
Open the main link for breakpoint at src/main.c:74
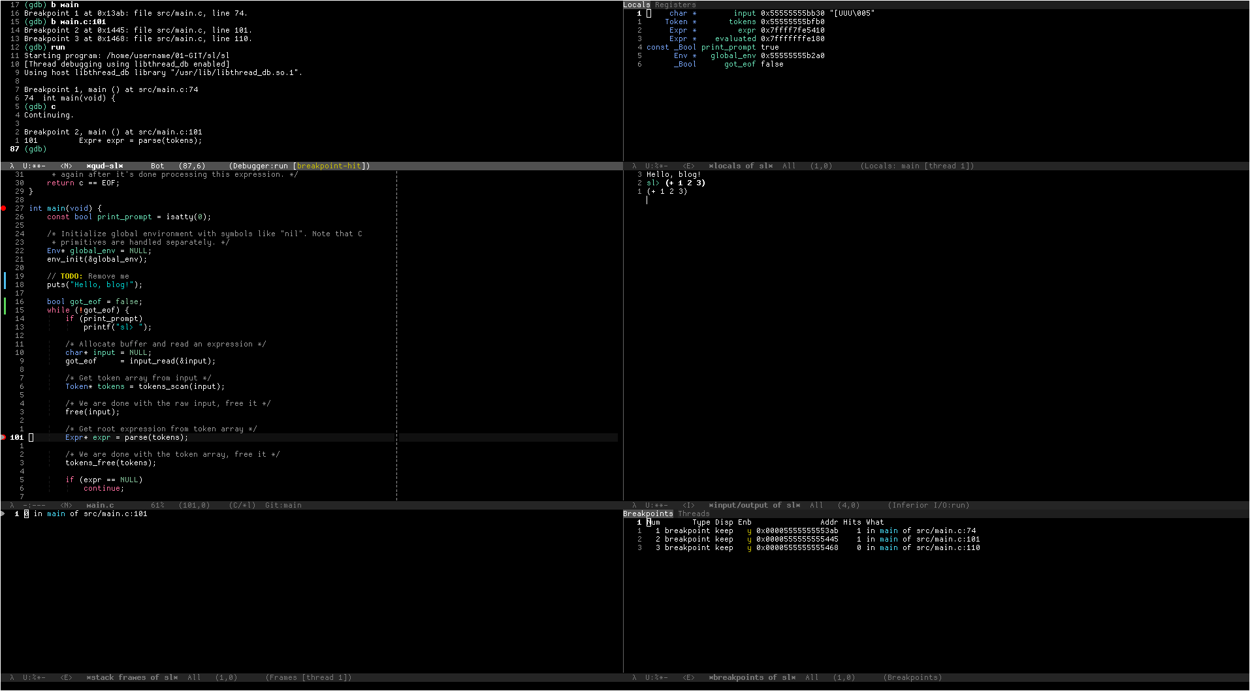point(889,530)
